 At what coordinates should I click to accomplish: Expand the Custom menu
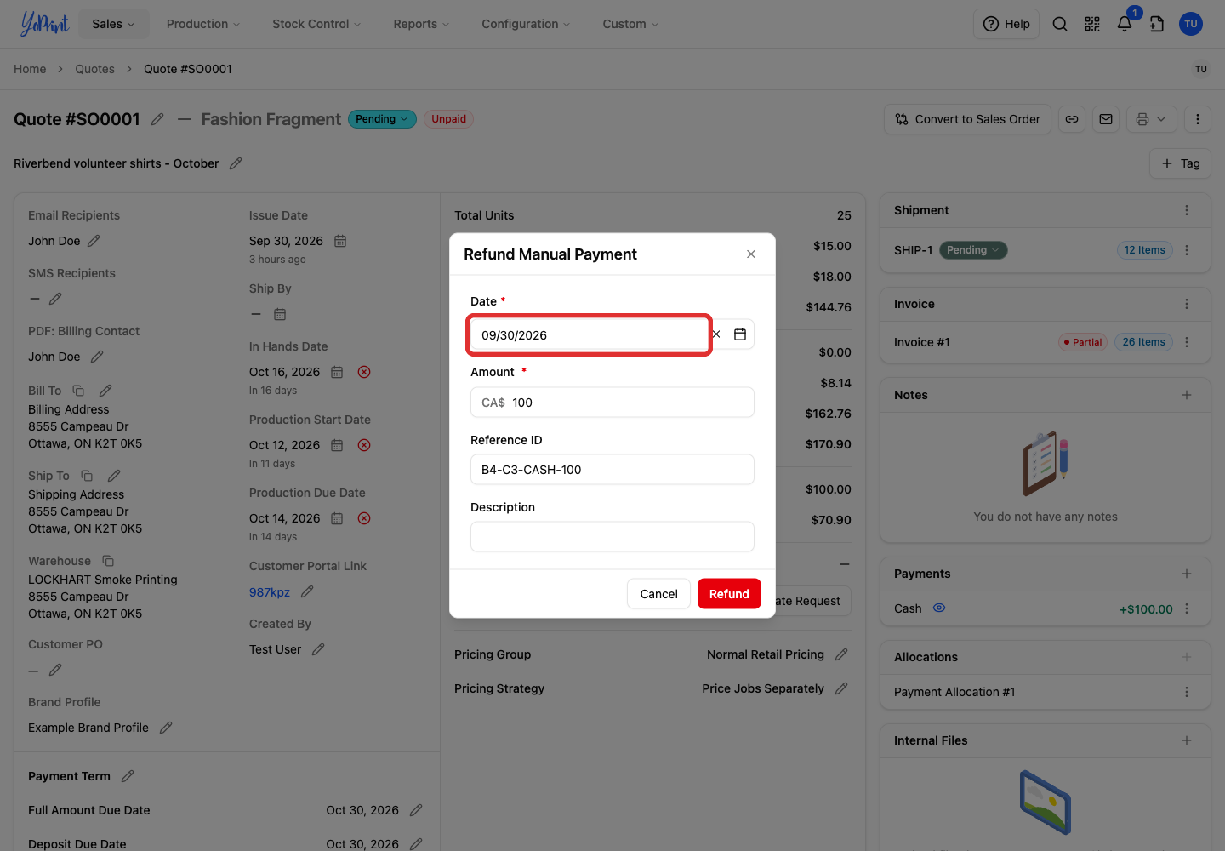(x=630, y=24)
